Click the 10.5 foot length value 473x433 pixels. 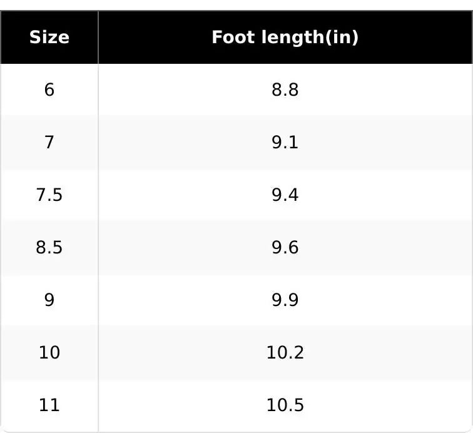point(285,405)
